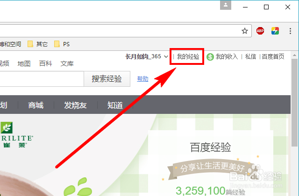The width and height of the screenshot is (299, 196).
Task: Maximize the browser window
Action: (266, 7)
